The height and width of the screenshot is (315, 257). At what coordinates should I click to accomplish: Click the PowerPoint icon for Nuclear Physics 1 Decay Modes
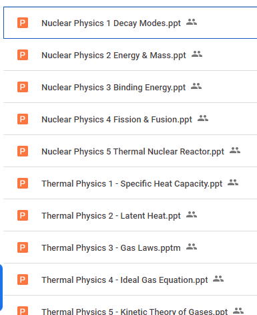(x=23, y=23)
